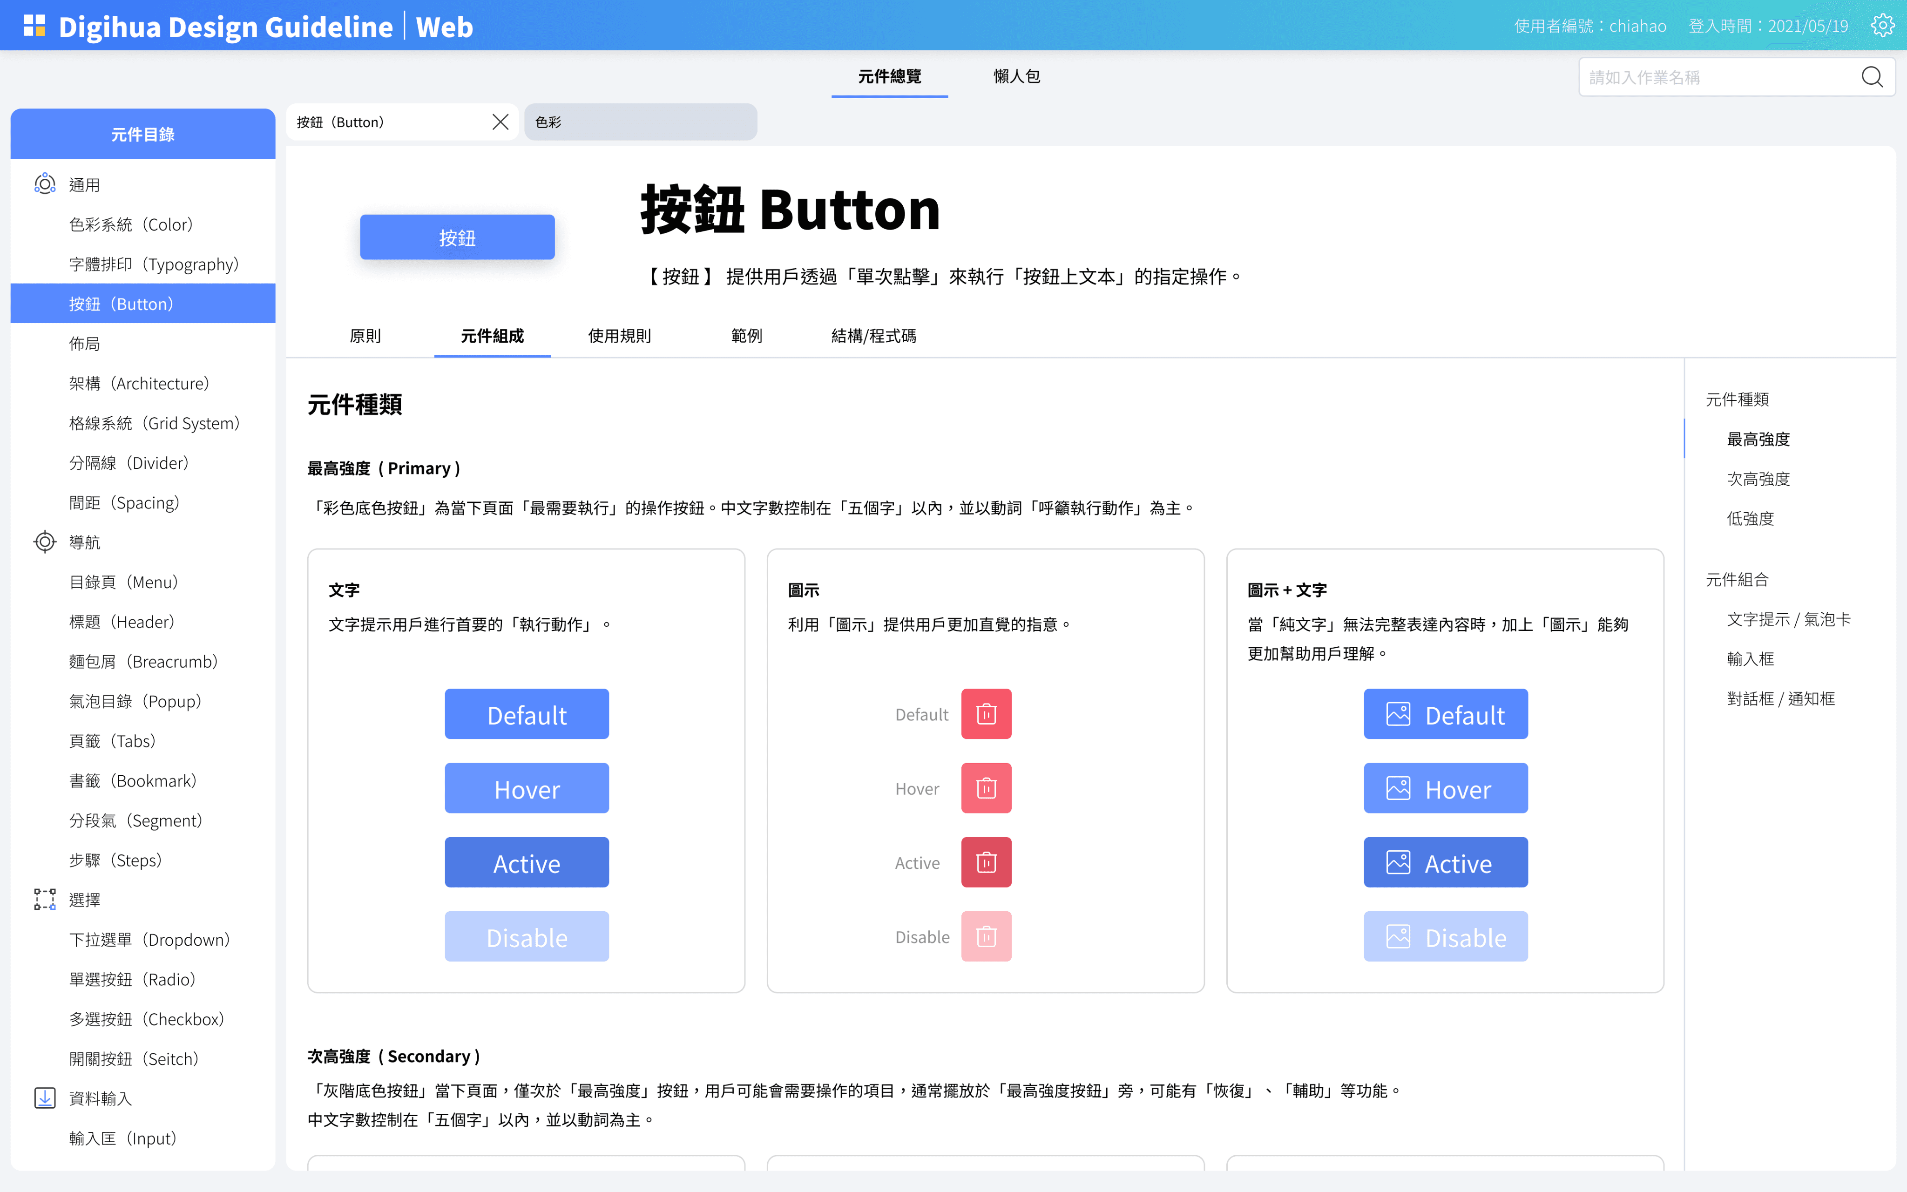Viewport: 1907px width, 1192px height.
Task: Click the 選擇 category selection icon
Action: (x=45, y=900)
